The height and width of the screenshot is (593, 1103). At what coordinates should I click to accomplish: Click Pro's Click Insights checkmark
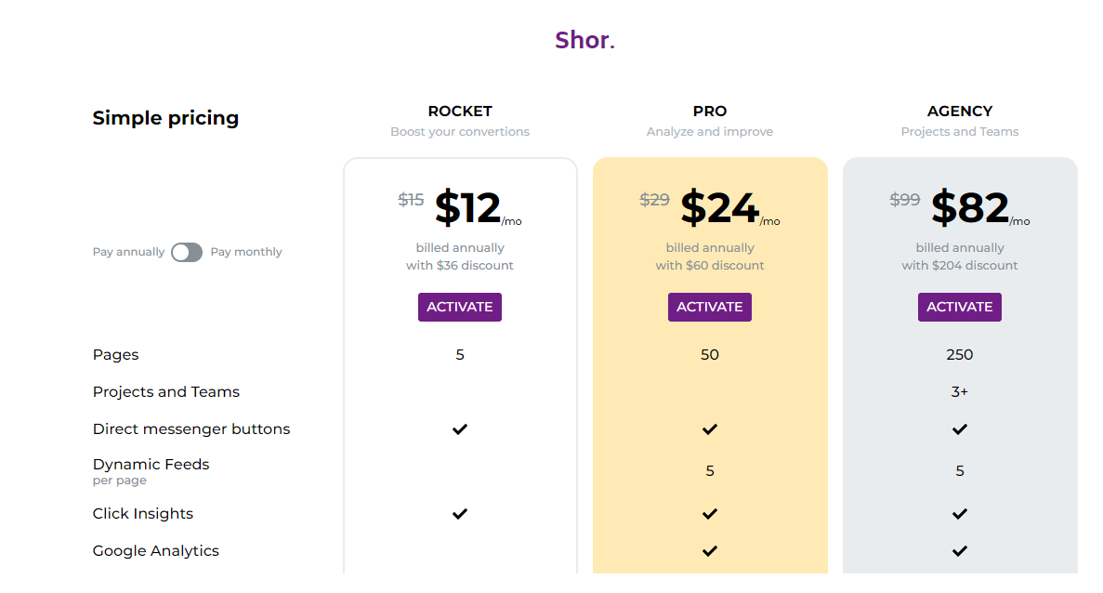point(710,514)
